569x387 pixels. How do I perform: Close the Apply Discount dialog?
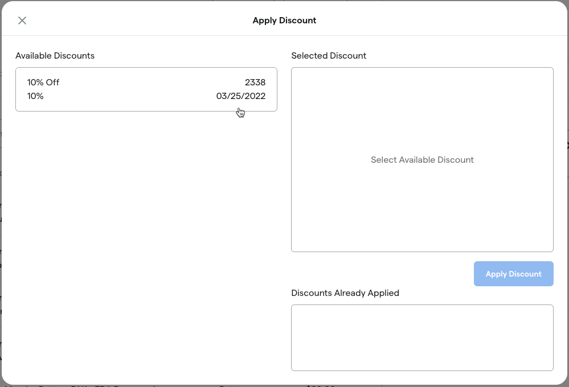click(22, 20)
